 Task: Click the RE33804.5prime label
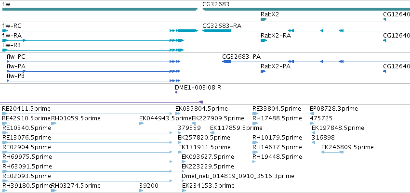(x=277, y=109)
